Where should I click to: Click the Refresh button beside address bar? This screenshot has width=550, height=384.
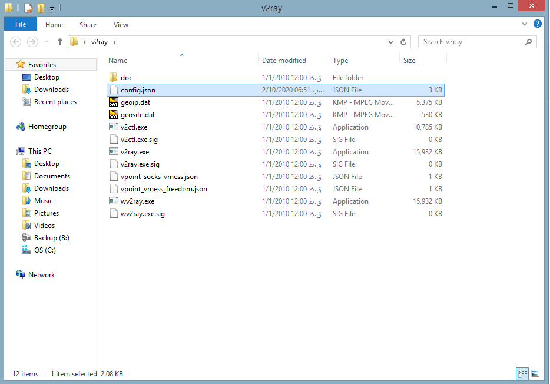tap(403, 42)
